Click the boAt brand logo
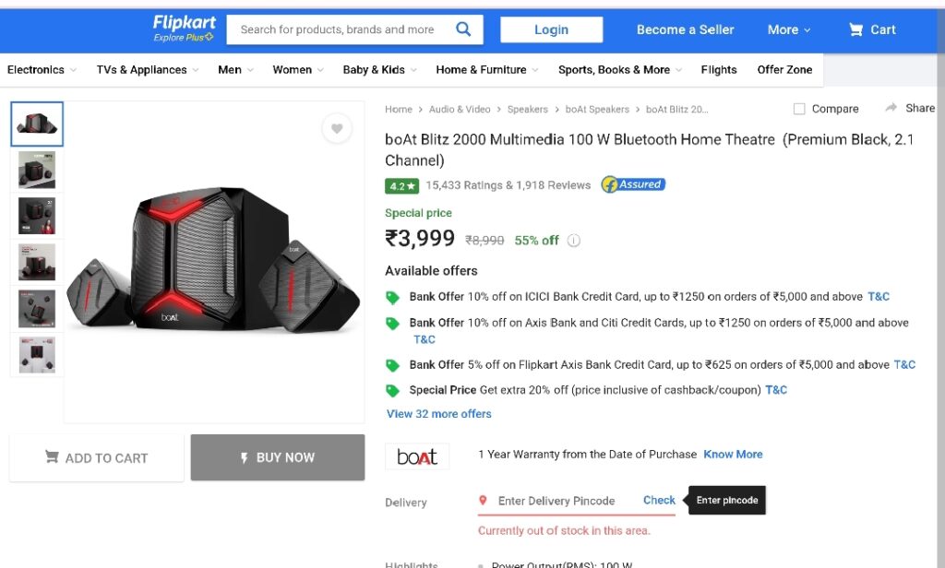 click(x=417, y=456)
